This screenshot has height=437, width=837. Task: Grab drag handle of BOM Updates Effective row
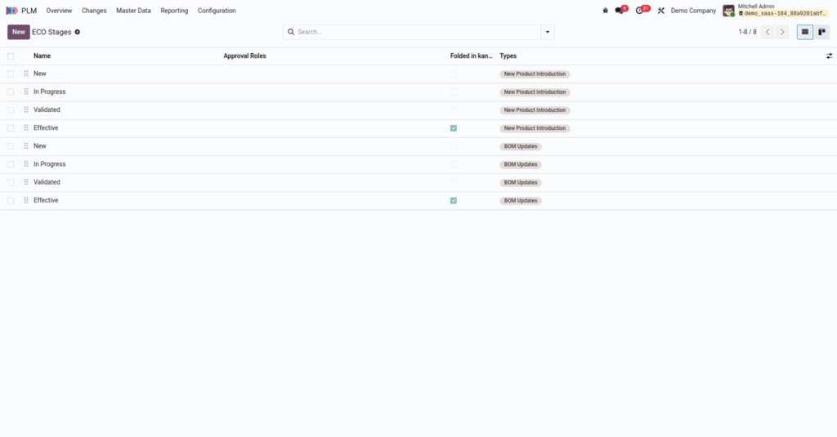pyautogui.click(x=26, y=201)
